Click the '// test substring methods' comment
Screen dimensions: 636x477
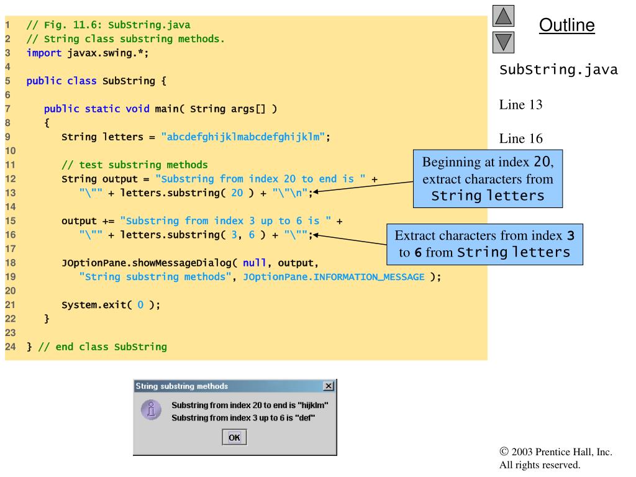point(135,165)
